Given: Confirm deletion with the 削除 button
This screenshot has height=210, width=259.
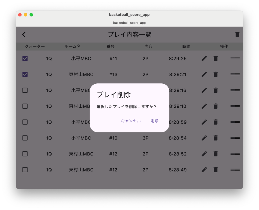Looking at the screenshot, I should click(155, 121).
